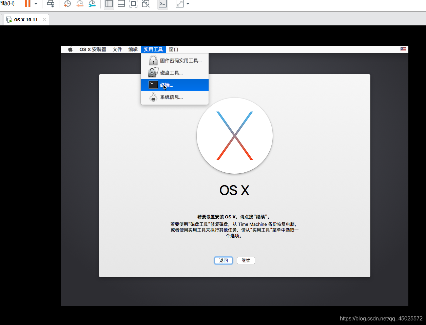Click the OS X El Capitan logo
426x325 pixels.
[x=235, y=136]
